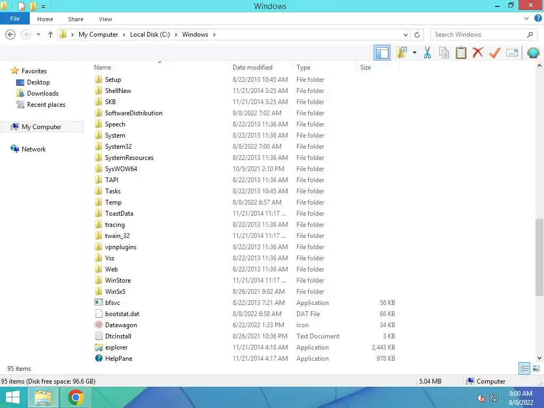
Task: Click the search magnifier icon
Action: 530,35
